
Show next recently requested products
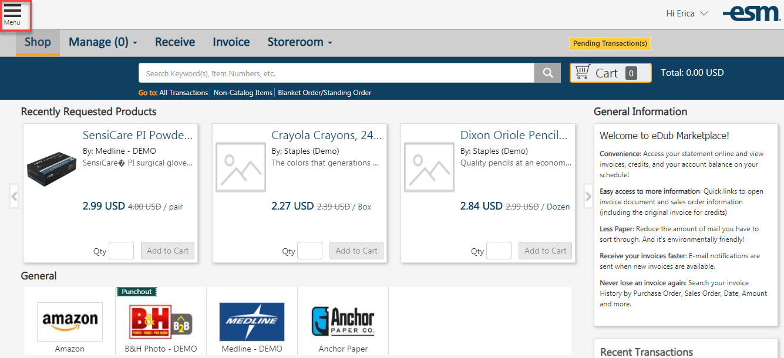click(588, 197)
